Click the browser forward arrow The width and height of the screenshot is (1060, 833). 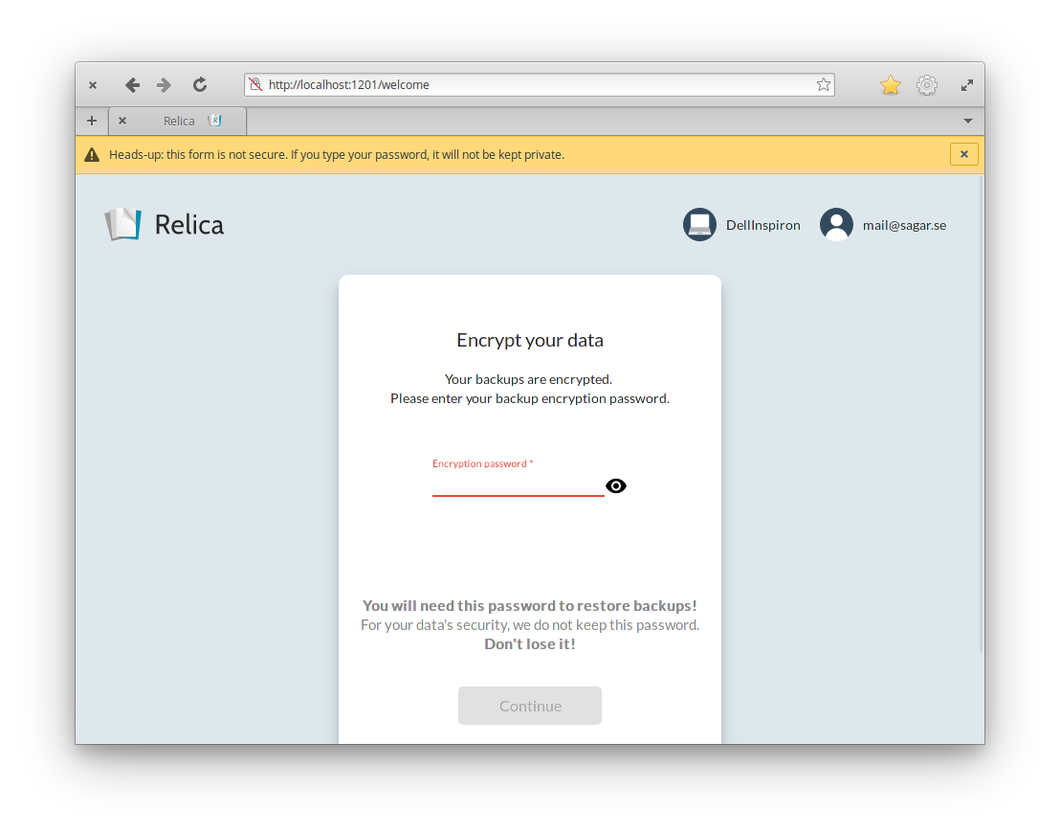click(165, 85)
